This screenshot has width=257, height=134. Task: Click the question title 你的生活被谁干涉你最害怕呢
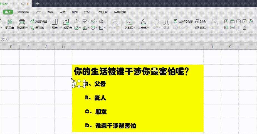(132, 71)
